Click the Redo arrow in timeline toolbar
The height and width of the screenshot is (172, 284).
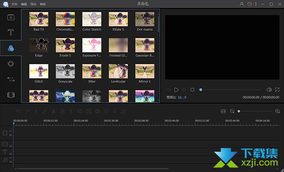tap(28, 111)
